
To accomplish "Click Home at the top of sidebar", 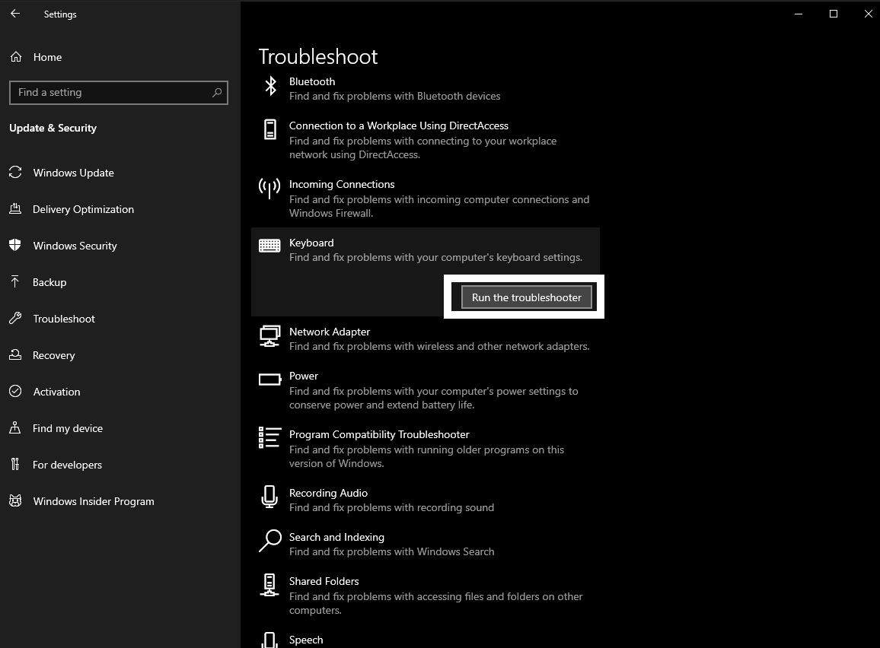I will [47, 57].
